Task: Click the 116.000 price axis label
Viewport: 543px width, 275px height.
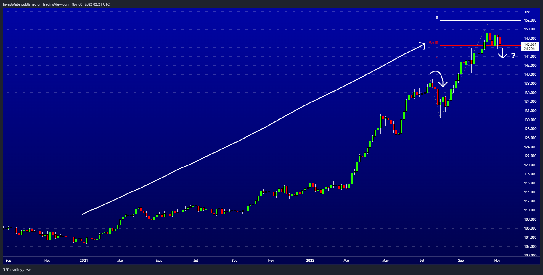Action: (x=530, y=183)
